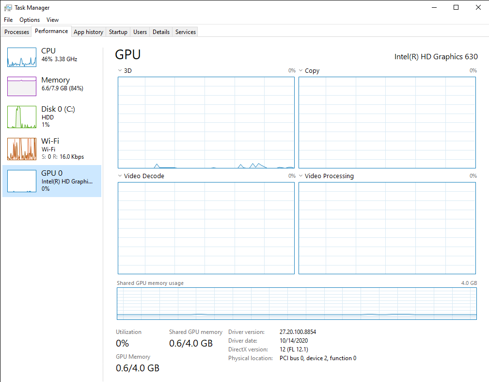Select the Performance tab
Screen dimensions: 489x382
pyautogui.click(x=51, y=31)
